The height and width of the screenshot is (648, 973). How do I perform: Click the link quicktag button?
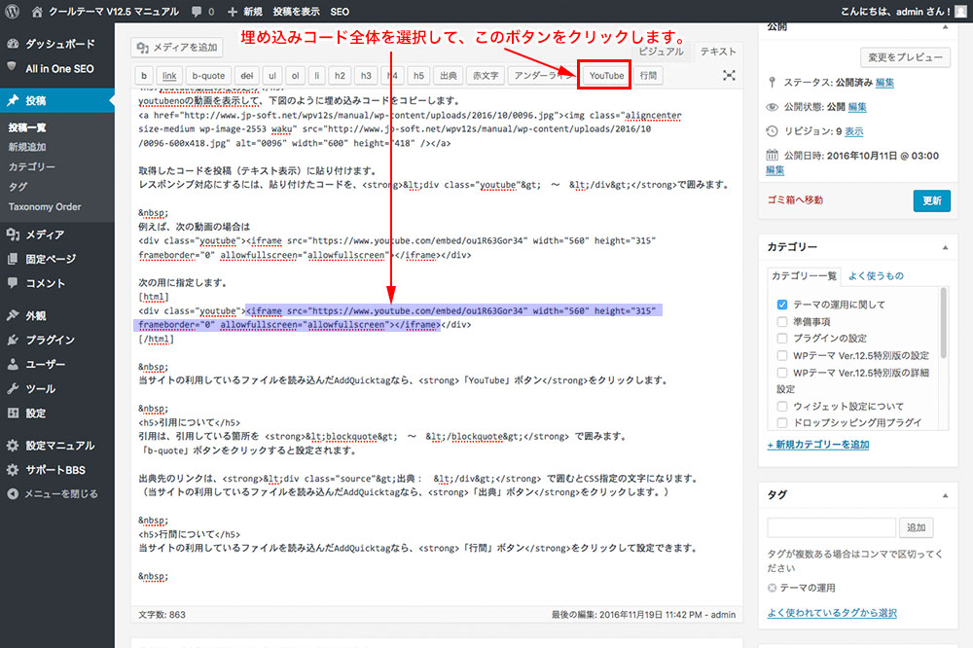[169, 75]
